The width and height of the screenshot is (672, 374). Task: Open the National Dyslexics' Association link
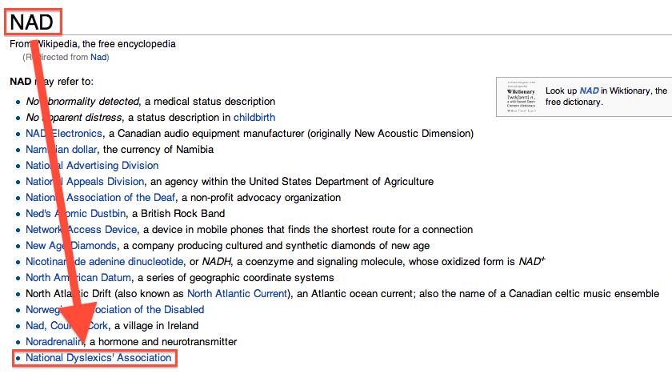(x=98, y=358)
